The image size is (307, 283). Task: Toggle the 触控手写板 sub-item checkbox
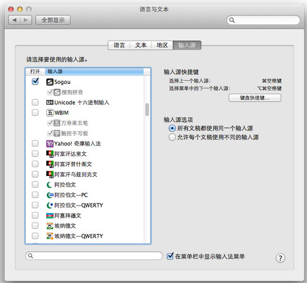(x=50, y=133)
